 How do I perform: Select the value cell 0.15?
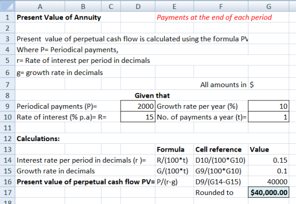[x=269, y=160]
